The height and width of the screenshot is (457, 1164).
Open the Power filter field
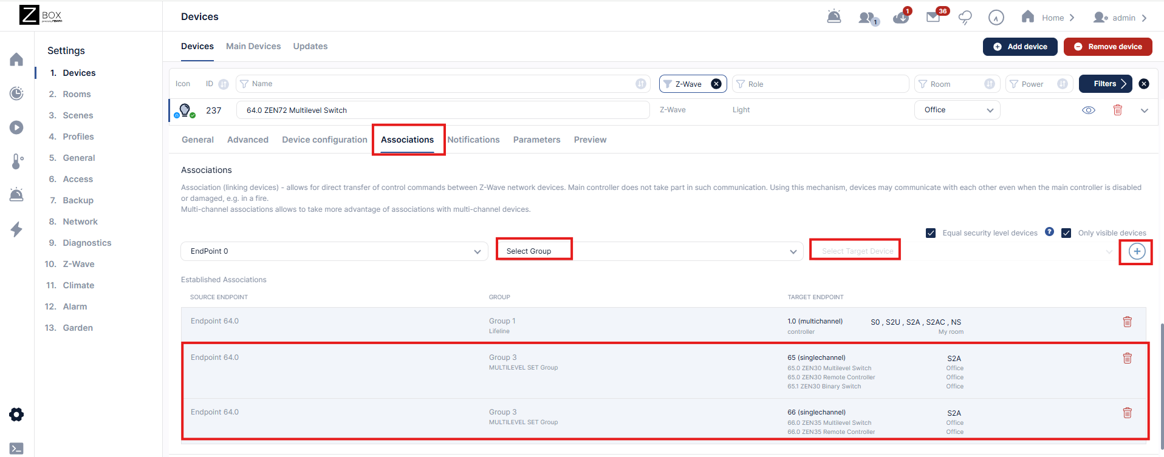[1039, 84]
